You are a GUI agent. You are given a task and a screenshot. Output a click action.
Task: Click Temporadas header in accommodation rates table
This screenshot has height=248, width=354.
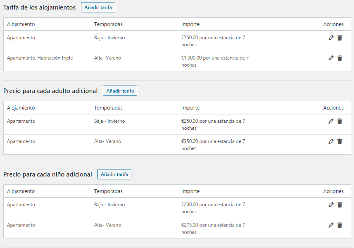pos(108,24)
